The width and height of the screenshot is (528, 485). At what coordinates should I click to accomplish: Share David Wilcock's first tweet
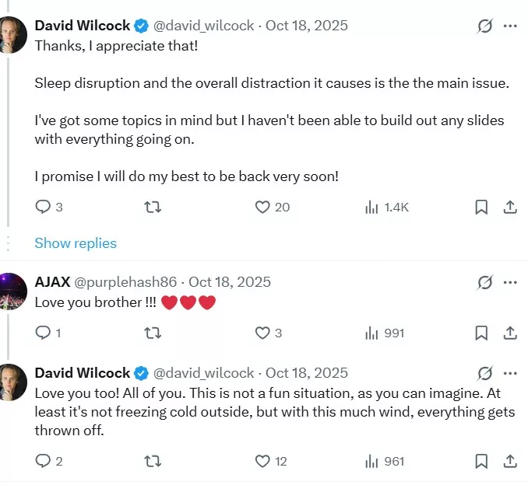(x=510, y=207)
